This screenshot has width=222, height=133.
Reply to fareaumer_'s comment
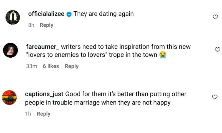(72, 66)
